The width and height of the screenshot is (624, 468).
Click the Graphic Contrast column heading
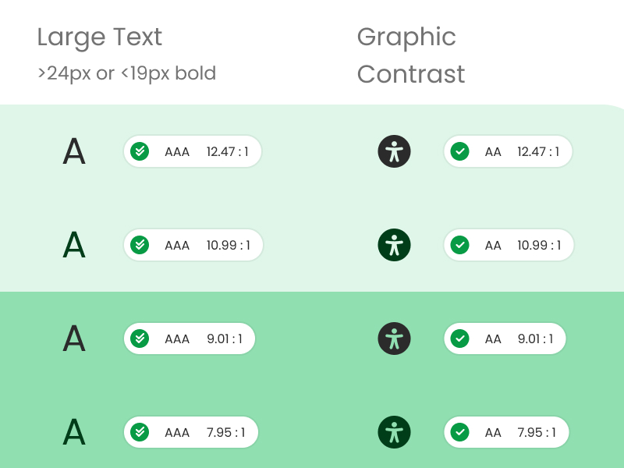411,55
